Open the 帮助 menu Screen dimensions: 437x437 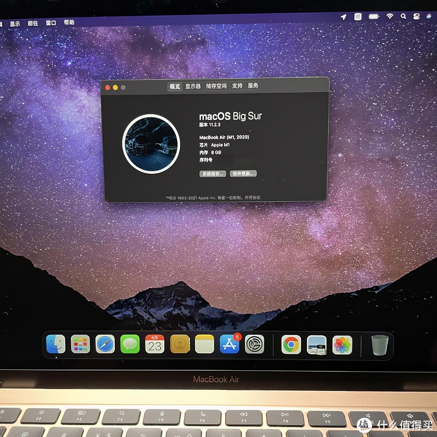[69, 22]
